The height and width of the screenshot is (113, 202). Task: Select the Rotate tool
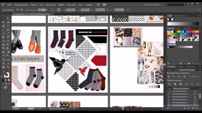click(x=3, y=41)
